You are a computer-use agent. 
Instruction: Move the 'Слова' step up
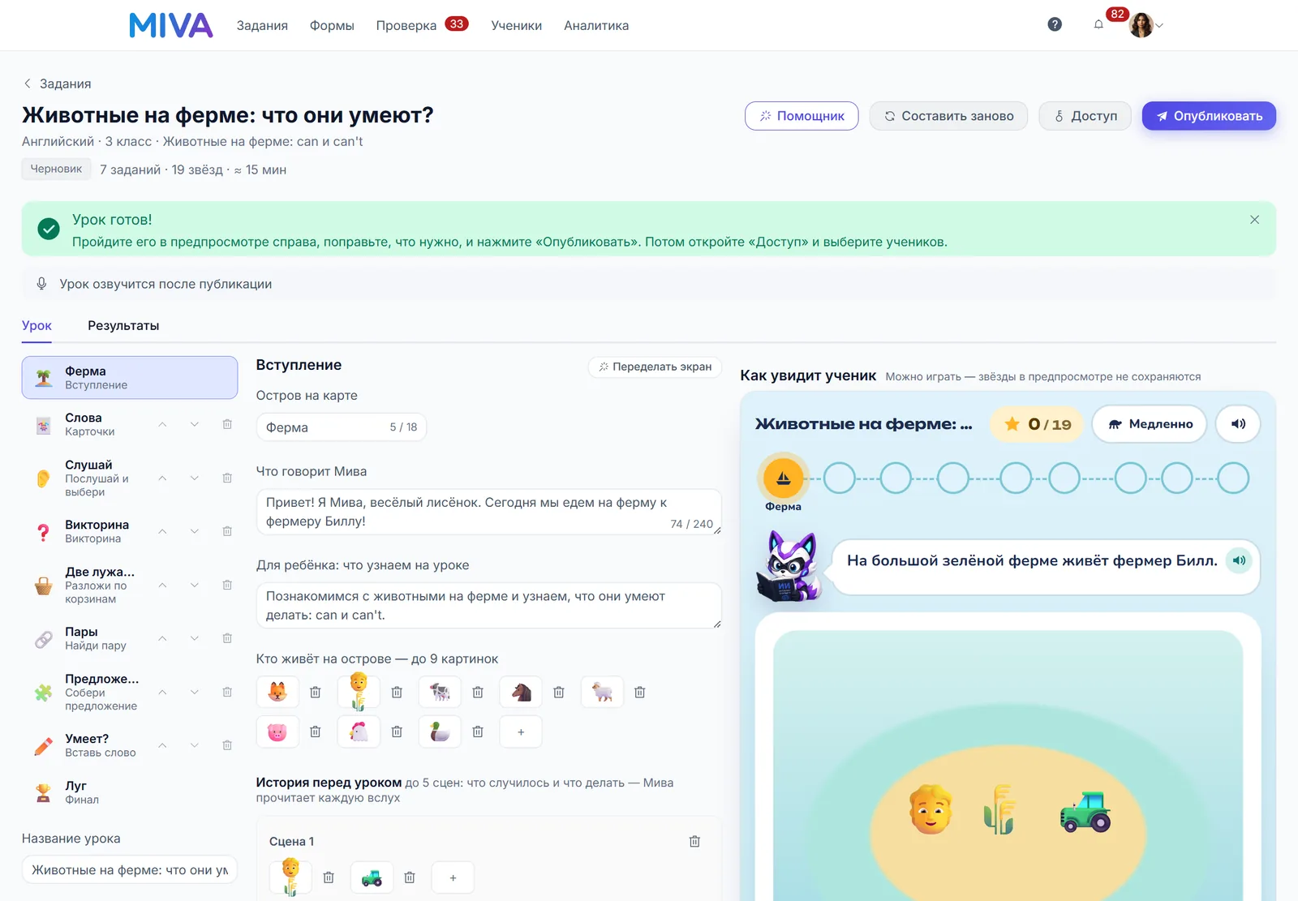[x=162, y=424]
